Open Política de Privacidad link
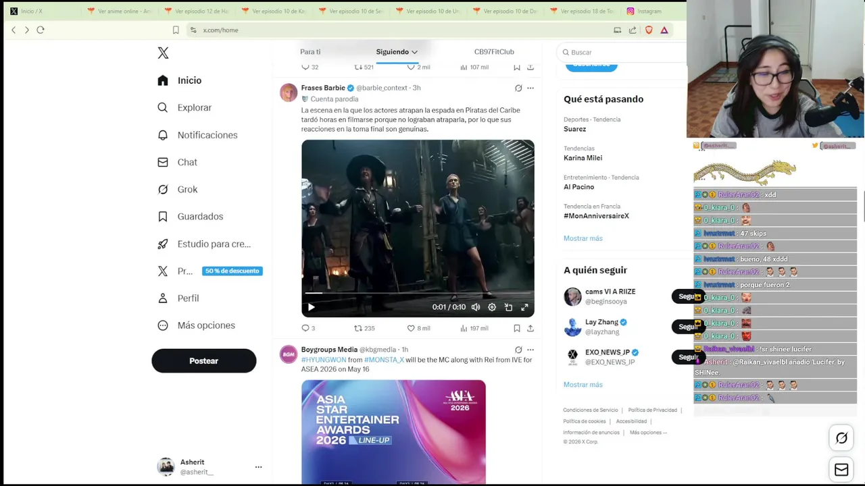Viewport: 865px width, 486px height. (652, 410)
